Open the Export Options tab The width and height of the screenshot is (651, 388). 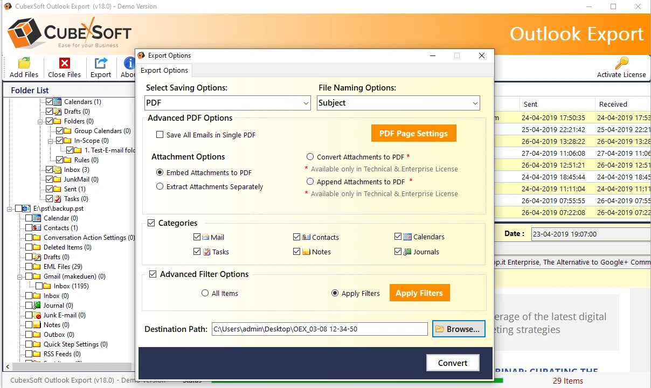[164, 70]
